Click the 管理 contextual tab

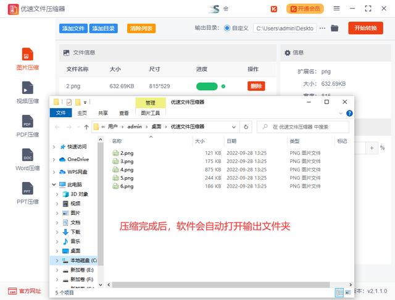[x=151, y=102]
